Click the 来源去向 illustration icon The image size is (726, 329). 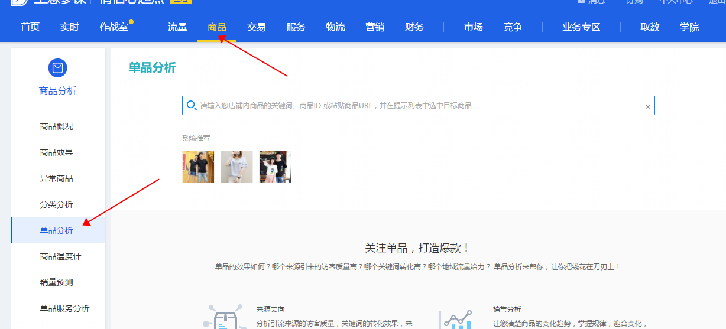(225, 318)
